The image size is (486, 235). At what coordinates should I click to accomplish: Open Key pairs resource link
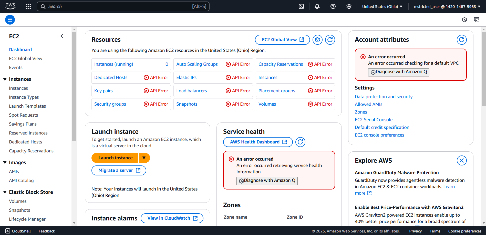(104, 91)
